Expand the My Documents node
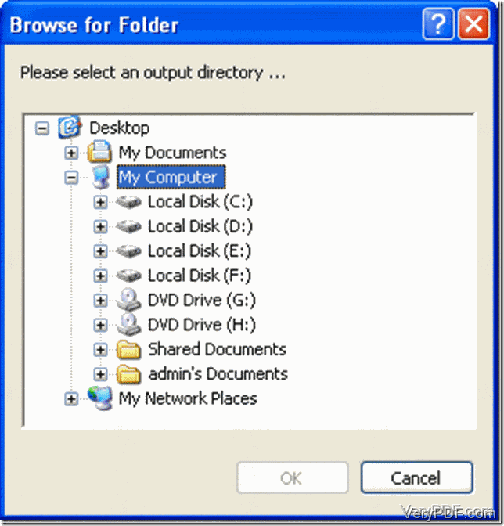Screen dimensions: 504x526 [71, 153]
